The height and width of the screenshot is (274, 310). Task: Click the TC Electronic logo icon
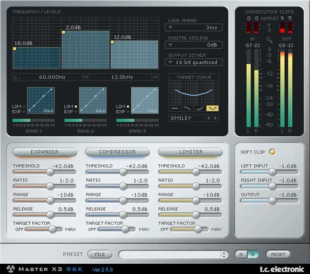point(10,269)
